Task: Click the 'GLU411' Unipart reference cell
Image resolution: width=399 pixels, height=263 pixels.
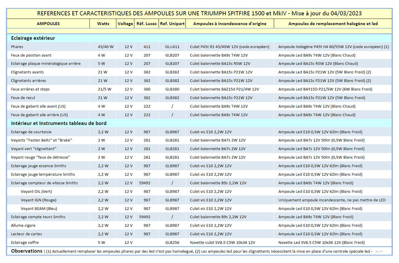Action: [172, 47]
